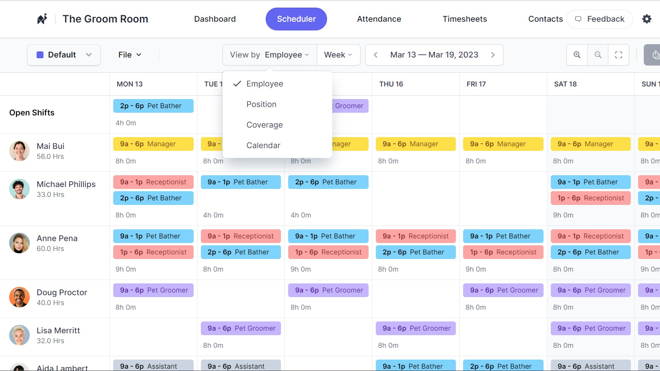Open settings via the gear icon

(647, 19)
